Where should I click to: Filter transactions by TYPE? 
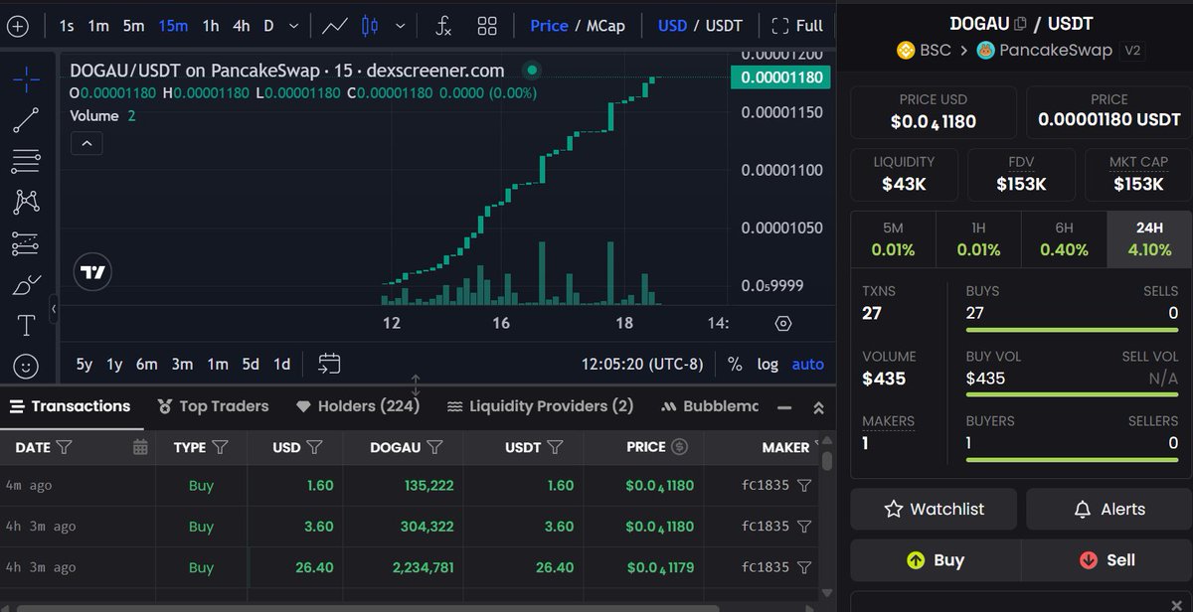221,447
